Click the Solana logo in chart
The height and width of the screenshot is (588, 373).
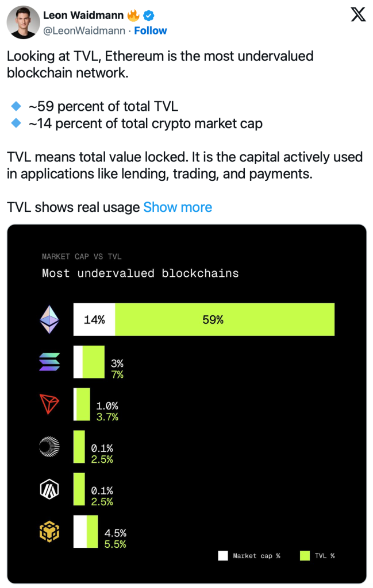point(49,362)
